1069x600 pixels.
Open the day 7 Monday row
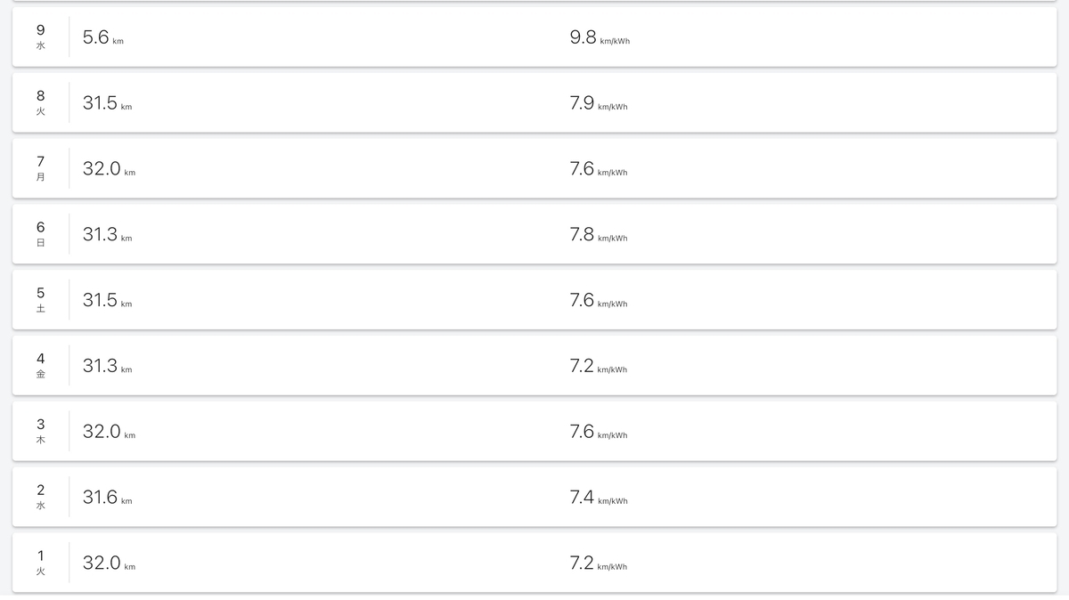534,168
